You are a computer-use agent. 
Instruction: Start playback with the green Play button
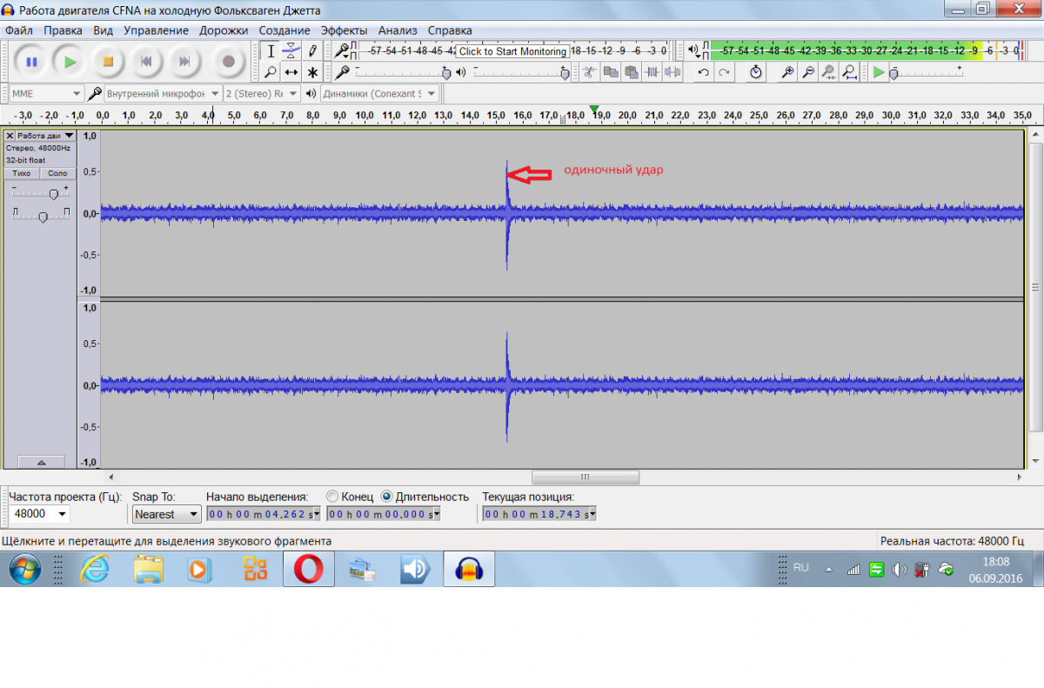click(70, 62)
